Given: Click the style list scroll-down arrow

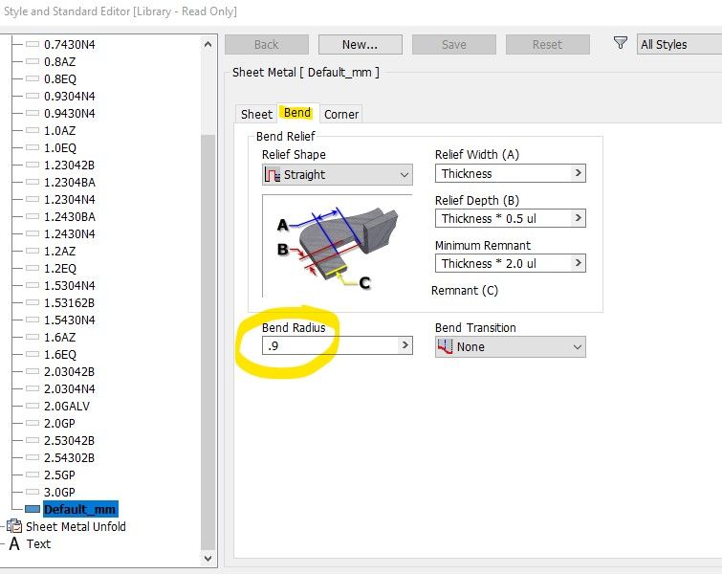Looking at the screenshot, I should click(208, 559).
